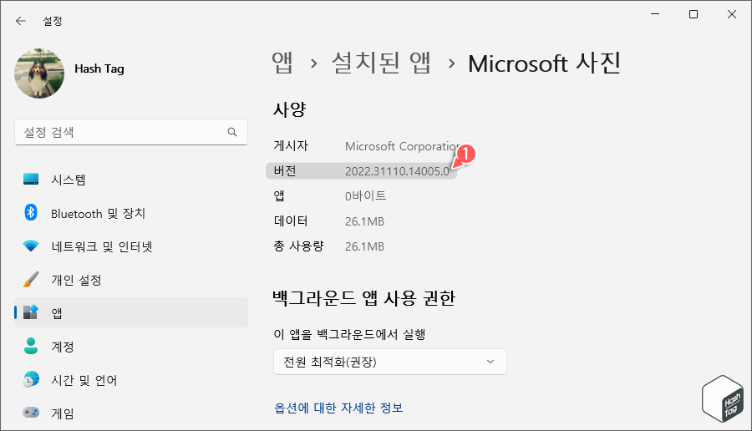Select version number 2022.31110.14005.0

(x=397, y=171)
